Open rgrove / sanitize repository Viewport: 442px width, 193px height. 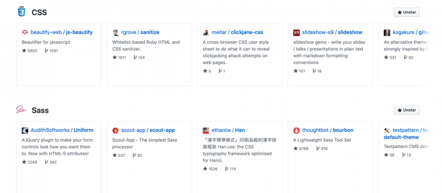(x=140, y=32)
